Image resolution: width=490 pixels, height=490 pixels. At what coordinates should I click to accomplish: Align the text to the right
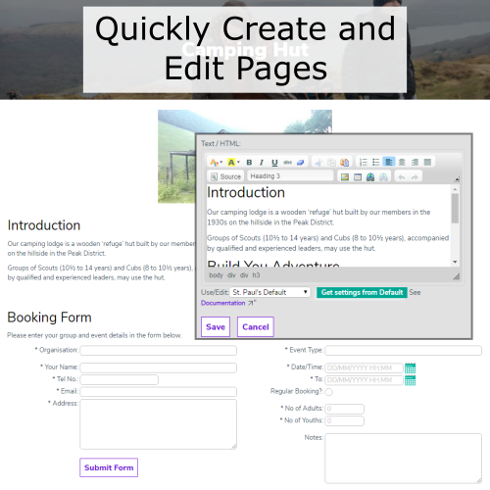[415, 162]
